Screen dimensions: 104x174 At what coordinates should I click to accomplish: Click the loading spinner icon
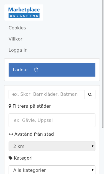click(36, 70)
